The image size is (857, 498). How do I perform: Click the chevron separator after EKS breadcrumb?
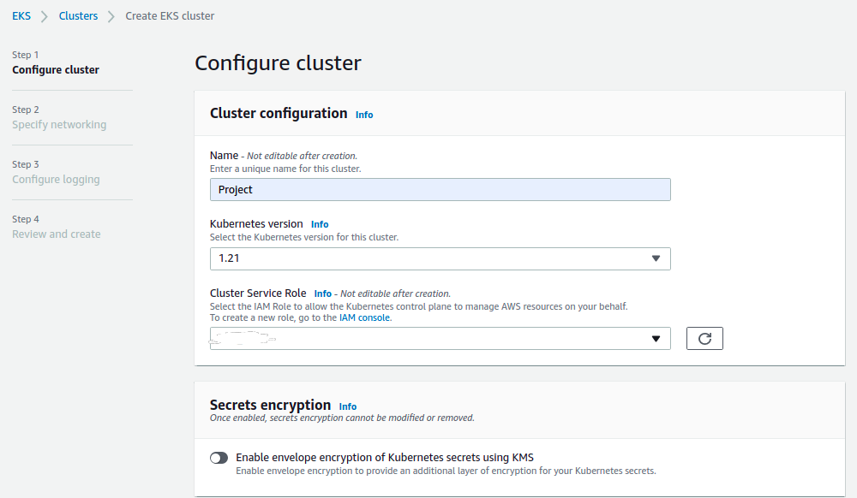click(x=45, y=16)
